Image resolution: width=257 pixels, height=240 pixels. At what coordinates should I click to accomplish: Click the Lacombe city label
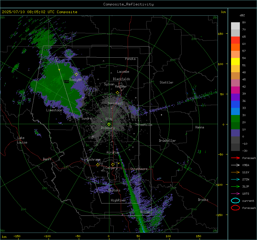[123, 72]
